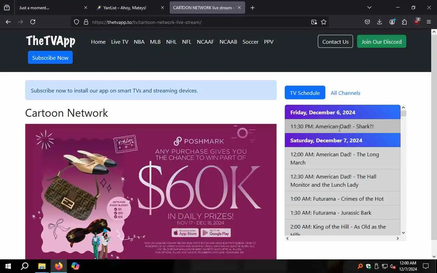The image size is (437, 273).
Task: Open the Firefox hamburger menu
Action: point(429,22)
